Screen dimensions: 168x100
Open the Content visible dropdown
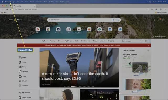[x=132, y=41]
